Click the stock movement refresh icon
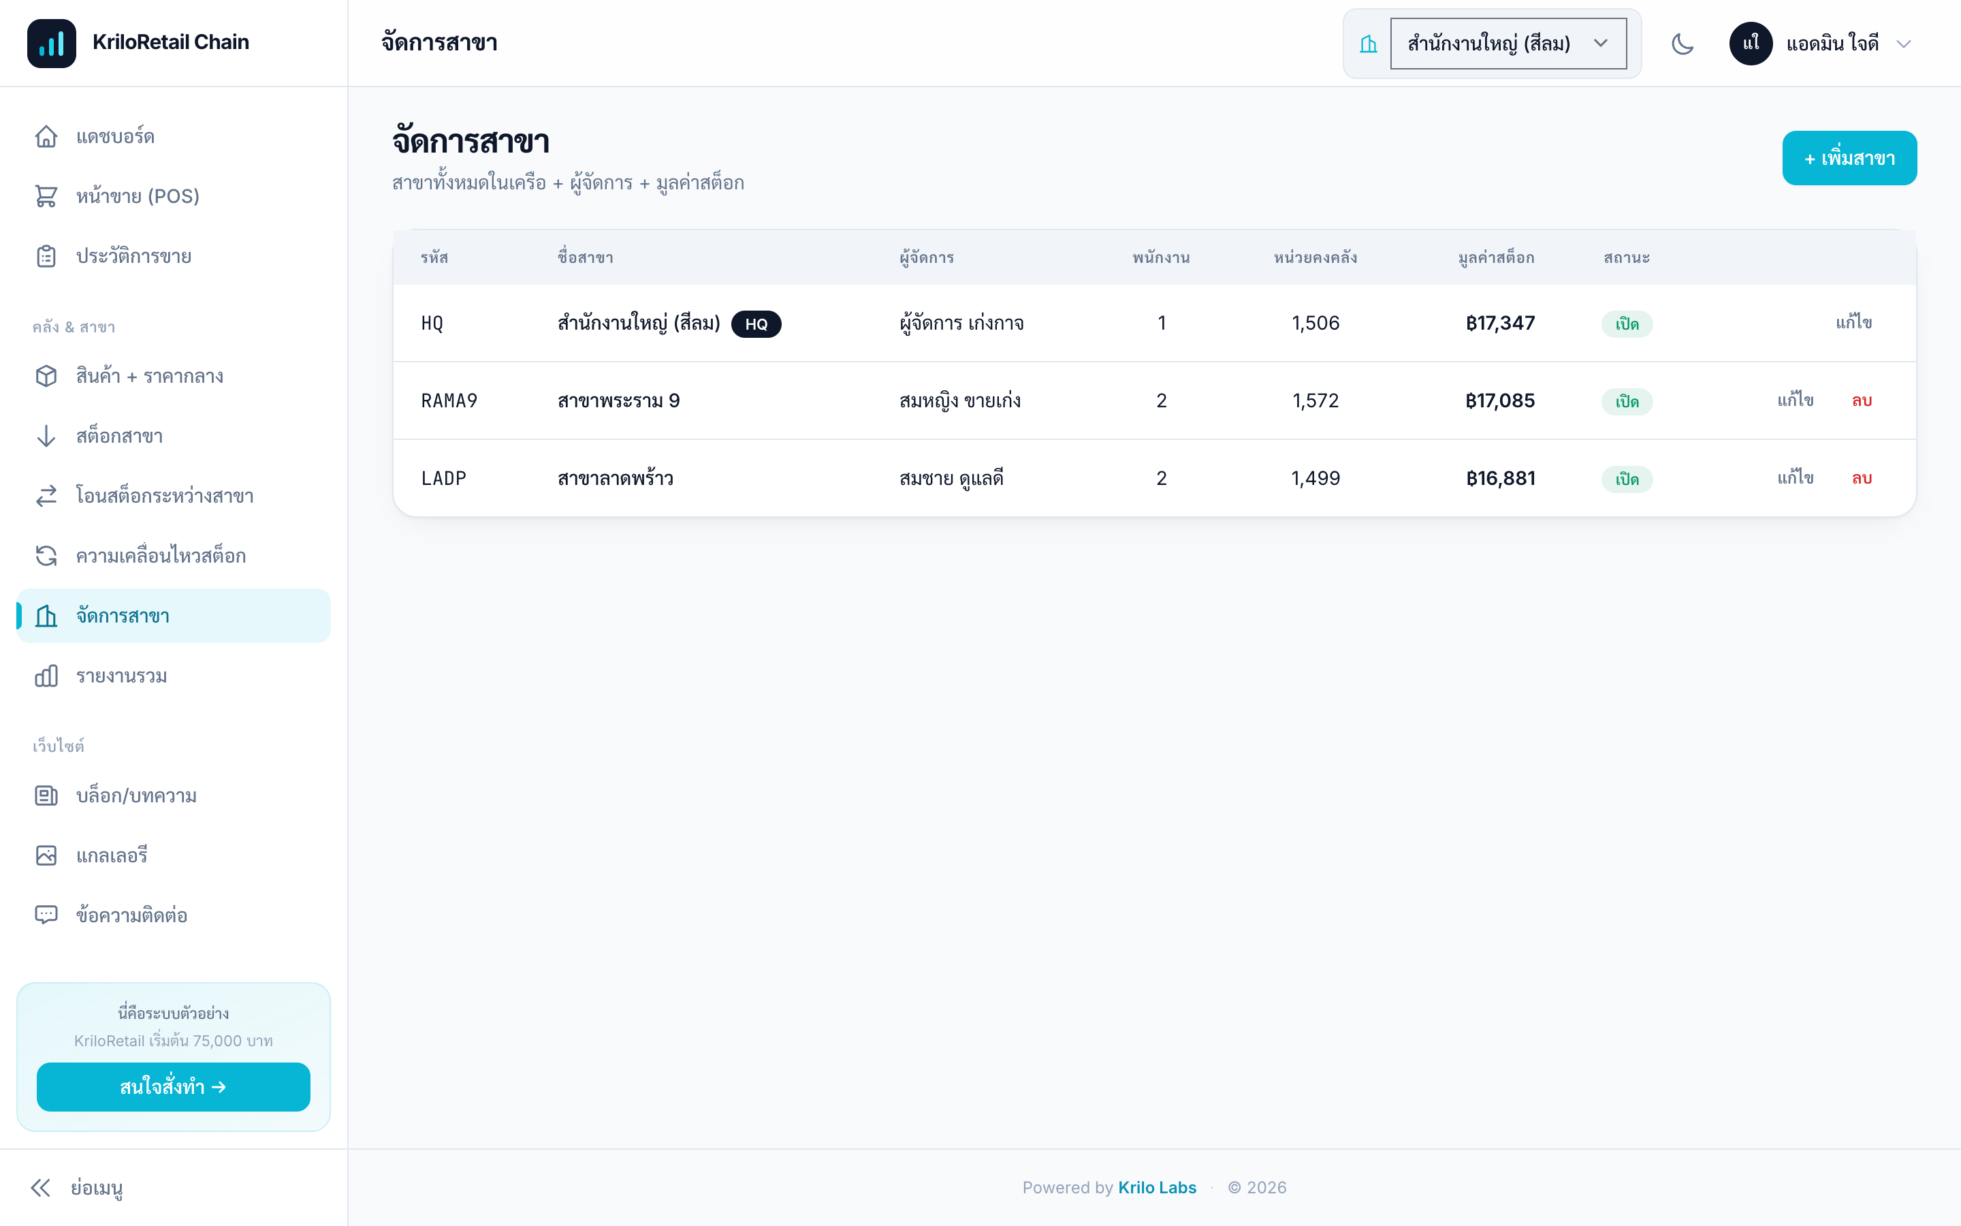The height and width of the screenshot is (1226, 1961). [46, 555]
